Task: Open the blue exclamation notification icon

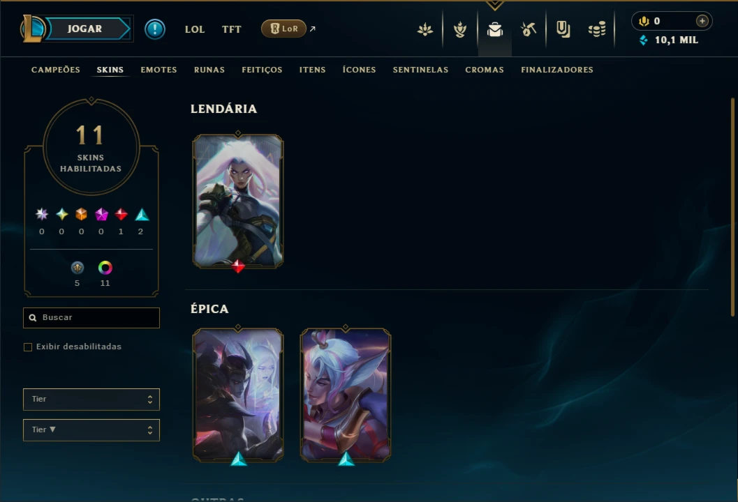Action: (155, 29)
